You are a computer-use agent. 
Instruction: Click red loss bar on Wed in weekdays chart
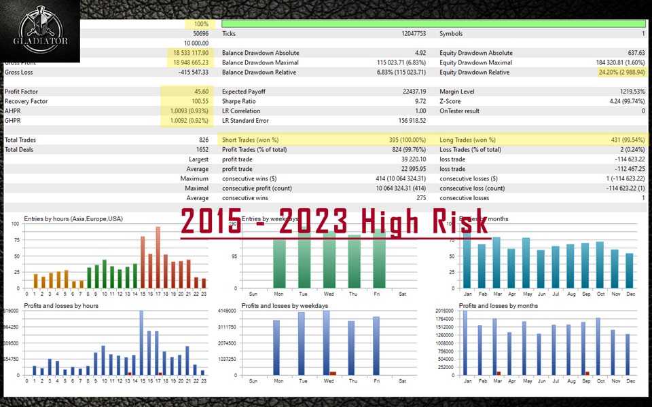[333, 373]
